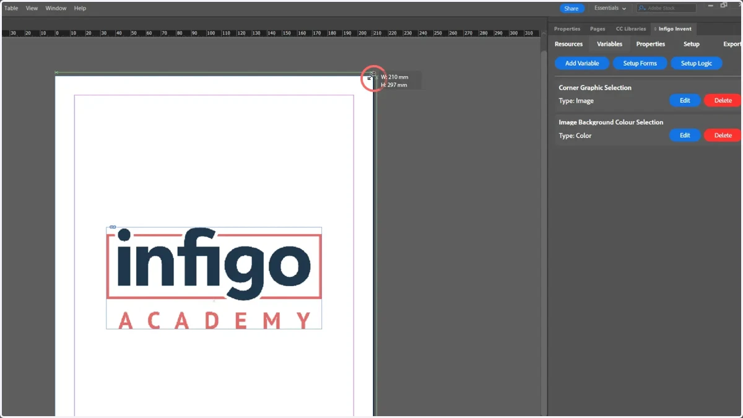743x418 pixels.
Task: Click the horizontal ruler at 100 mm
Action: pos(211,33)
